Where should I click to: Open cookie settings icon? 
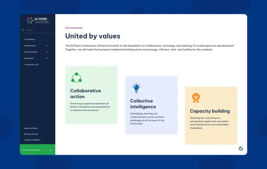(241, 149)
